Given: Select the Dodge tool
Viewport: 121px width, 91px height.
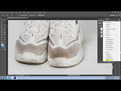Looking at the screenshot, I should point(5,35).
